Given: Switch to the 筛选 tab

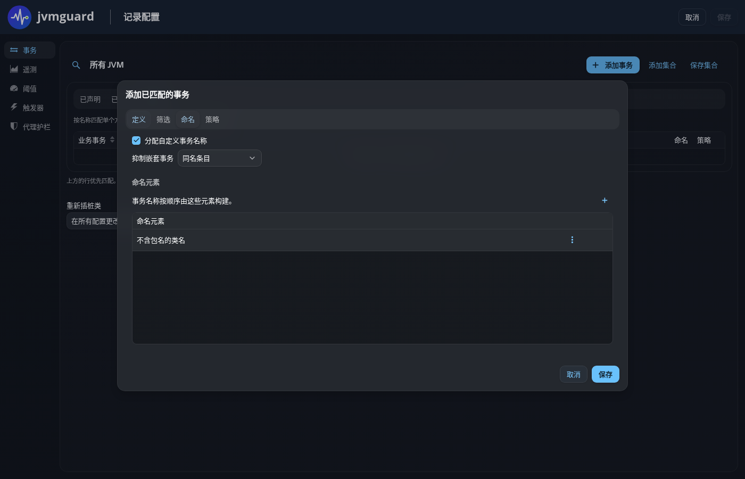Looking at the screenshot, I should pyautogui.click(x=163, y=119).
